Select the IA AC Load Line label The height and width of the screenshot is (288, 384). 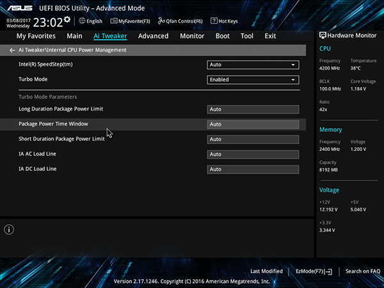pos(38,154)
